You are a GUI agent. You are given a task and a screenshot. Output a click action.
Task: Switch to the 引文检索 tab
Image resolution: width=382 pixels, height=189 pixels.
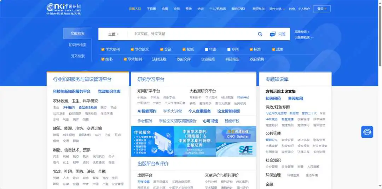tap(77, 56)
